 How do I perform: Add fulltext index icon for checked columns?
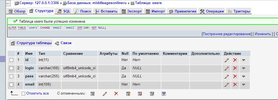point(164,94)
